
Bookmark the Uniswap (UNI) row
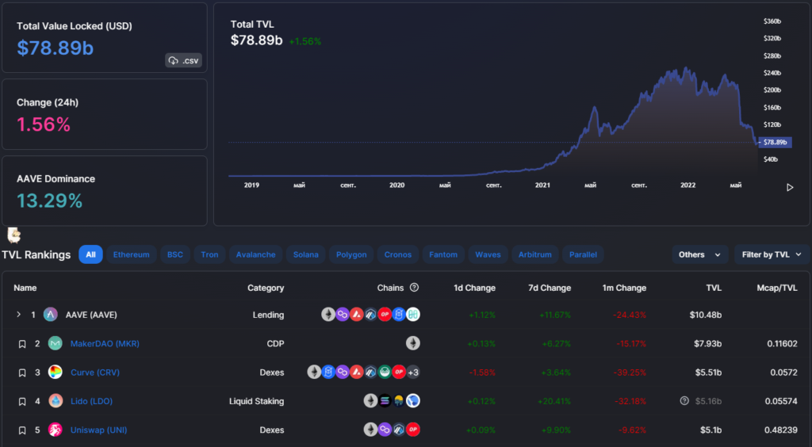22,430
